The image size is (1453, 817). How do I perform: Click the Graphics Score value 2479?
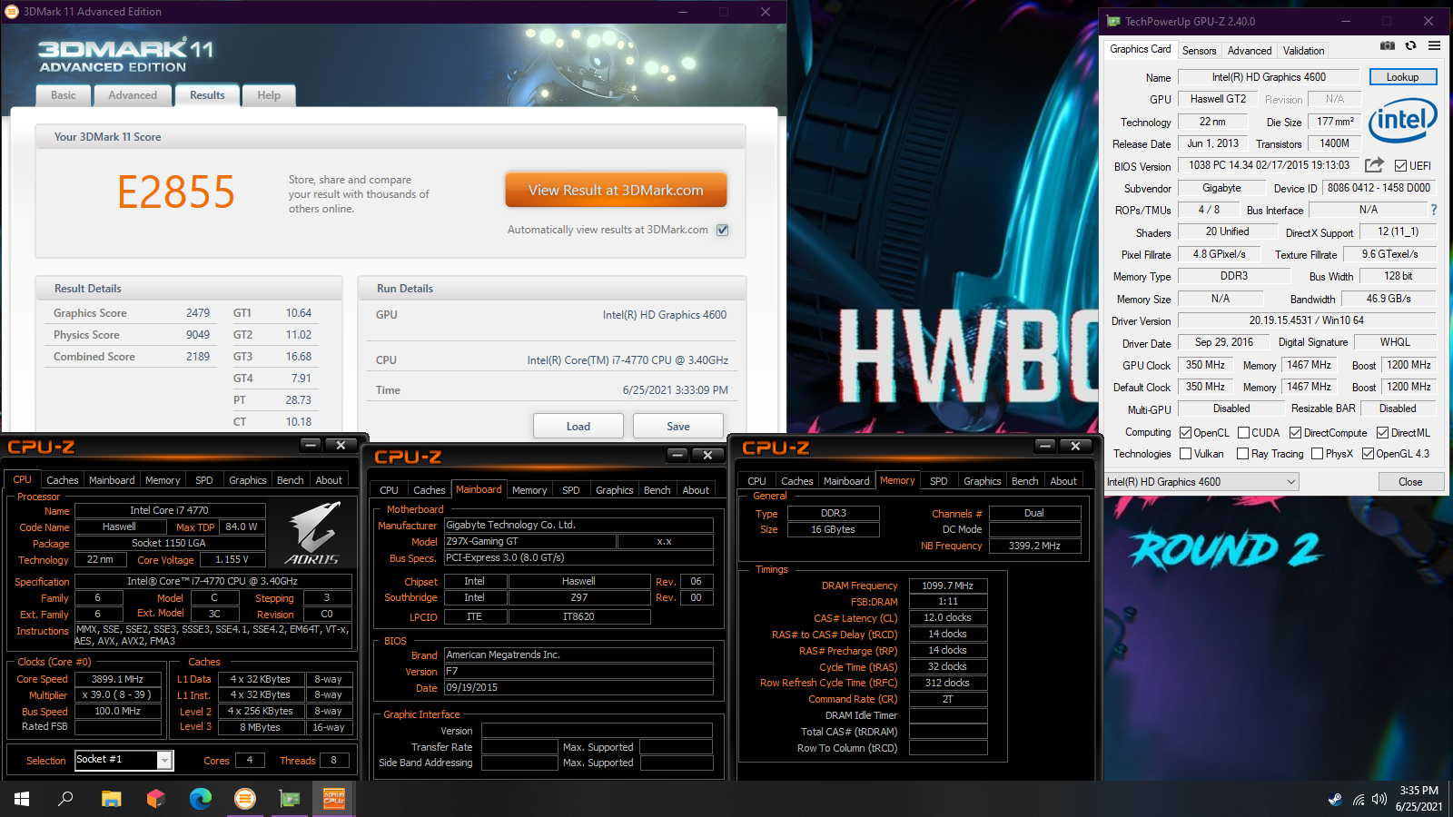tap(198, 313)
